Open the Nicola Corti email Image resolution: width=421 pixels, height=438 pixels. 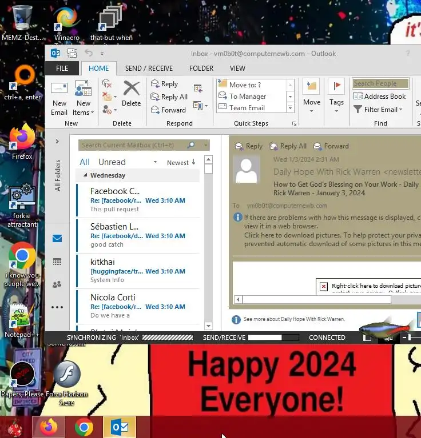coord(138,307)
